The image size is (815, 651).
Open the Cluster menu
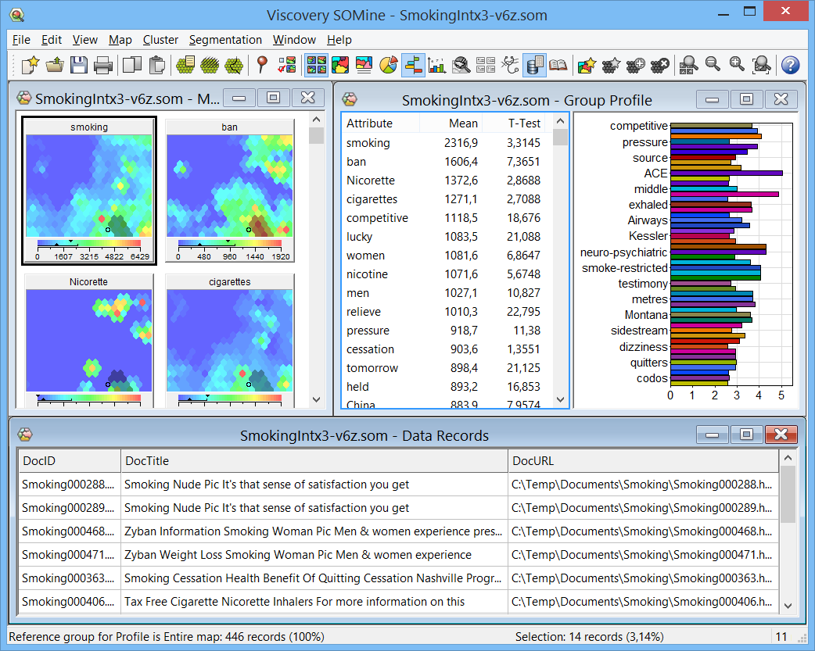point(160,40)
